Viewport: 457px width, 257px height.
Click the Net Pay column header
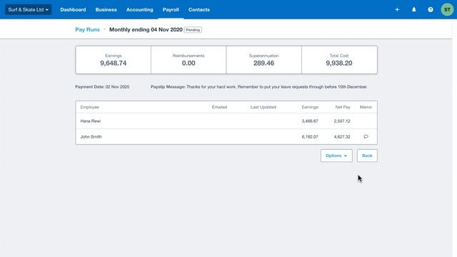pyautogui.click(x=343, y=107)
